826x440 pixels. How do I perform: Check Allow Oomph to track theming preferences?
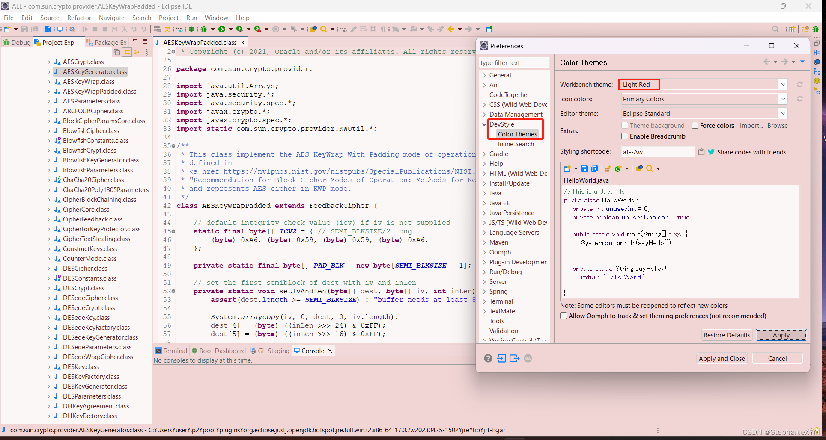[x=564, y=316]
